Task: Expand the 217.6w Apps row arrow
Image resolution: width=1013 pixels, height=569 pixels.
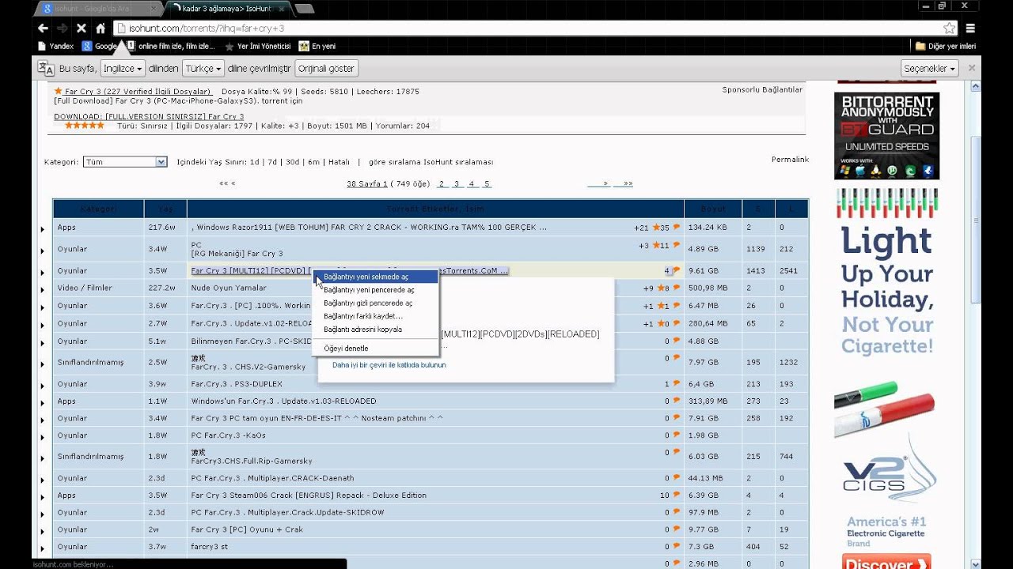Action: (x=43, y=229)
